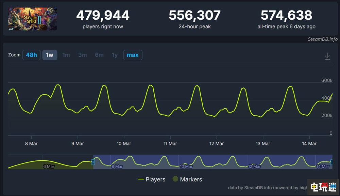This screenshot has width=340, height=196.
Task: Click the Slay the Spire II banner image
Action: point(32,19)
